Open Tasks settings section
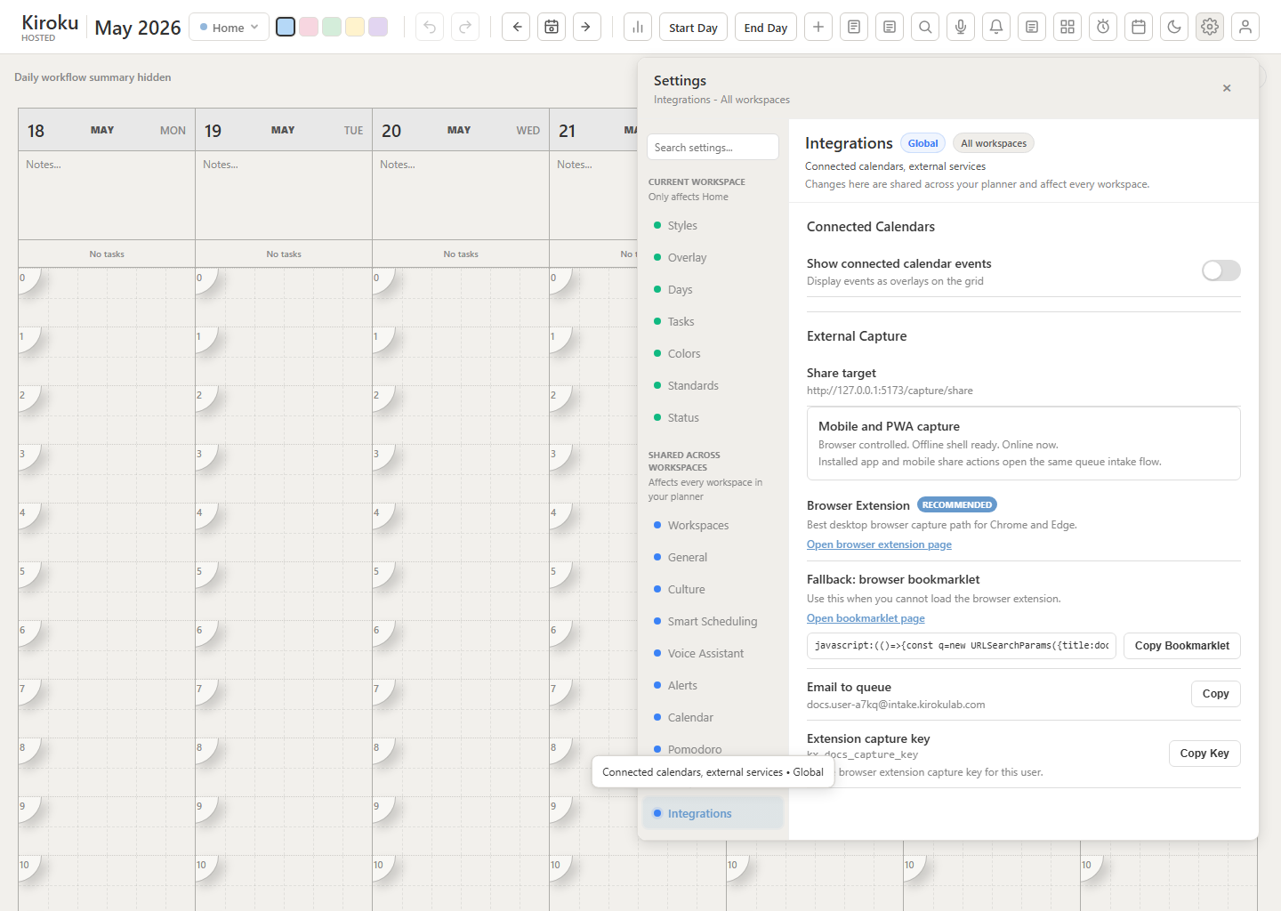This screenshot has width=1281, height=911. (x=713, y=322)
